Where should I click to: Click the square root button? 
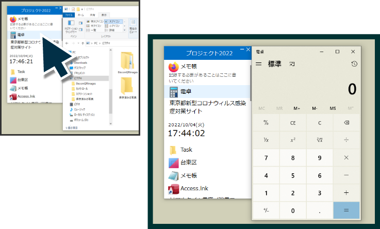[x=319, y=140]
